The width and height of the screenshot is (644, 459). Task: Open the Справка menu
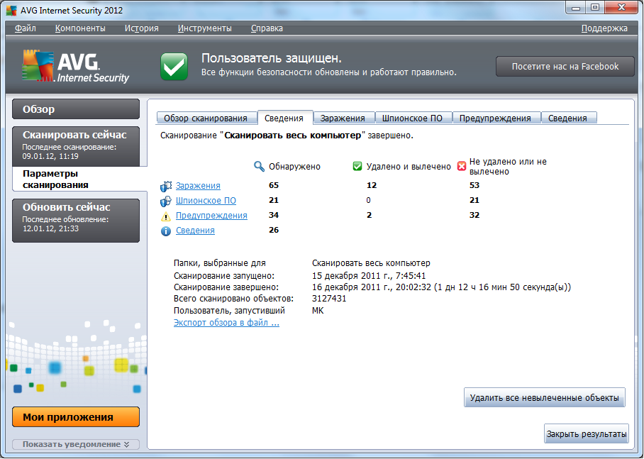267,28
